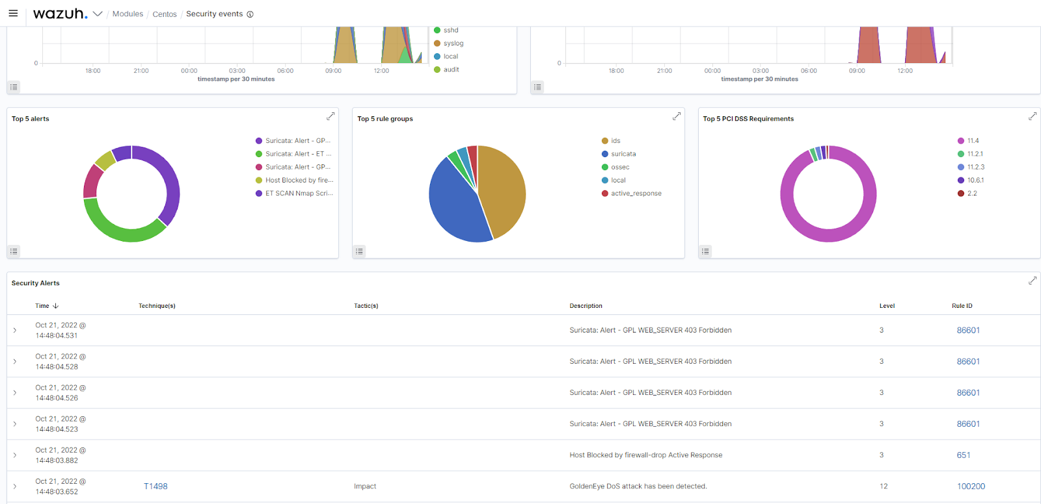Screen dimensions: 1041x504
Task: Expand alert row at 14:48:04.523
Action: click(x=15, y=424)
